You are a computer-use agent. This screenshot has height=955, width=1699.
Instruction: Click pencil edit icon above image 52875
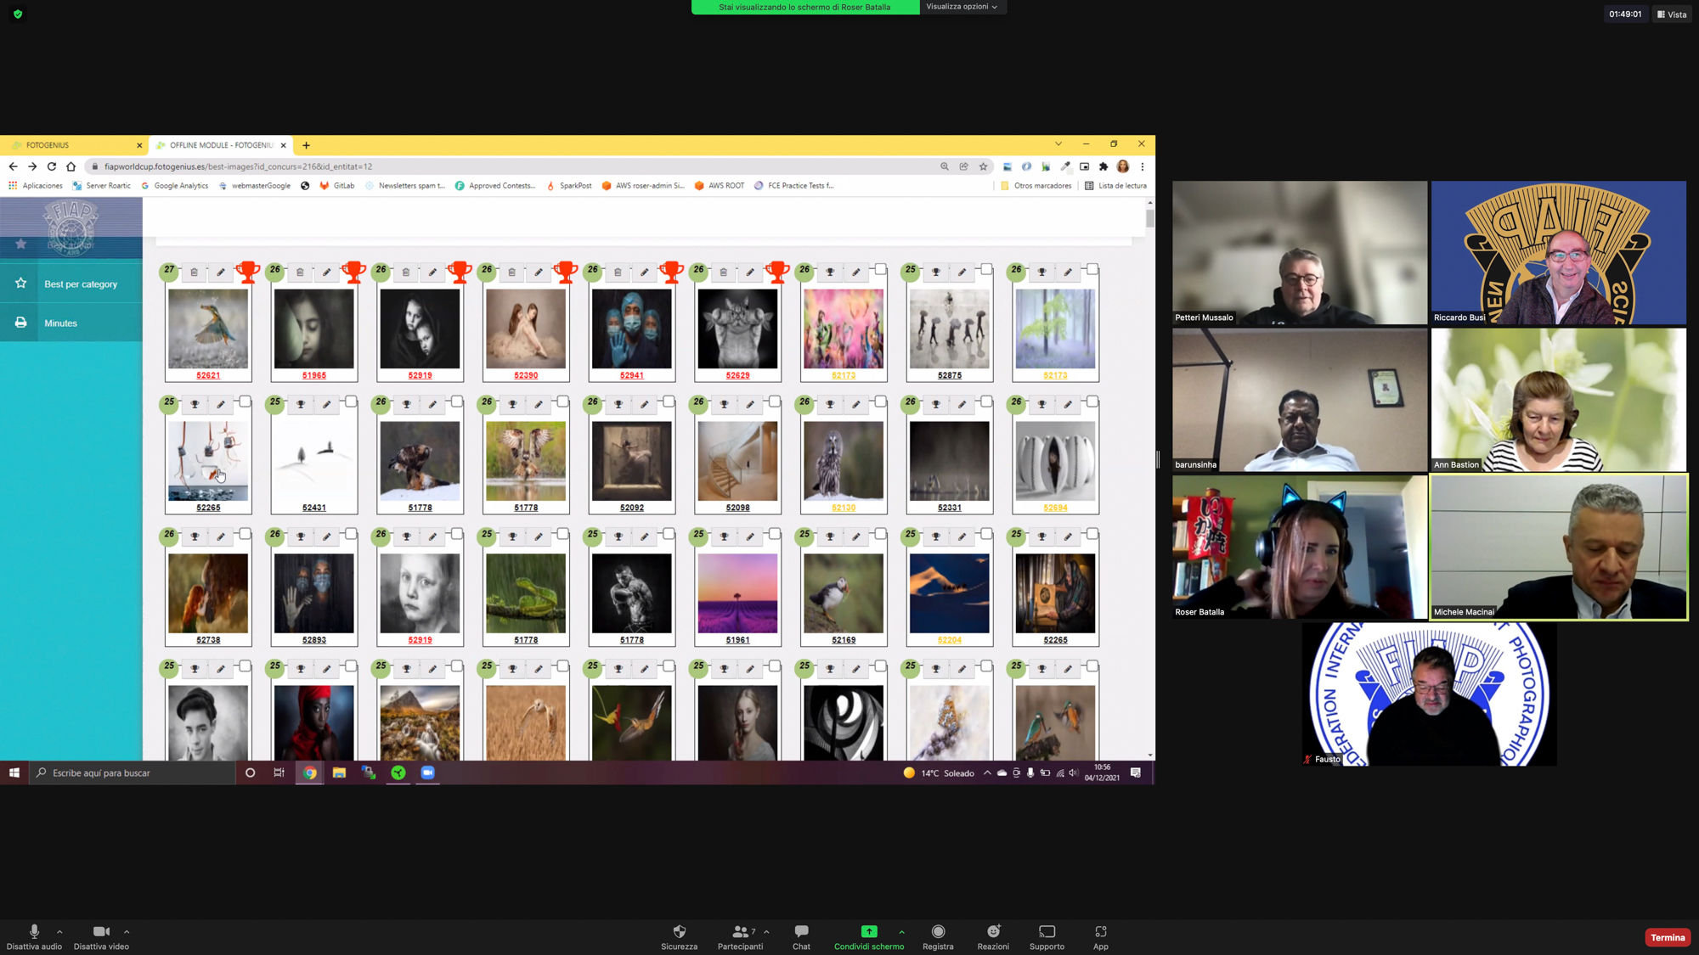tap(962, 272)
